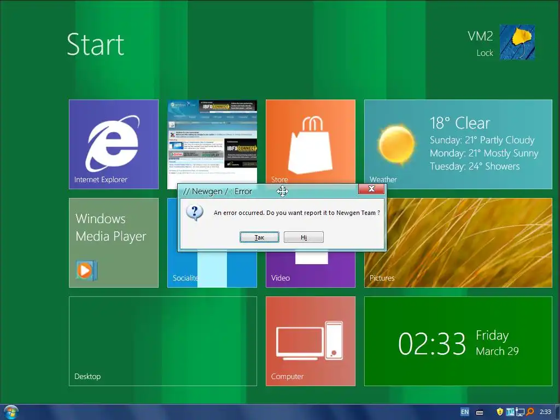
Task: Click the Start heading text
Action: [95, 44]
